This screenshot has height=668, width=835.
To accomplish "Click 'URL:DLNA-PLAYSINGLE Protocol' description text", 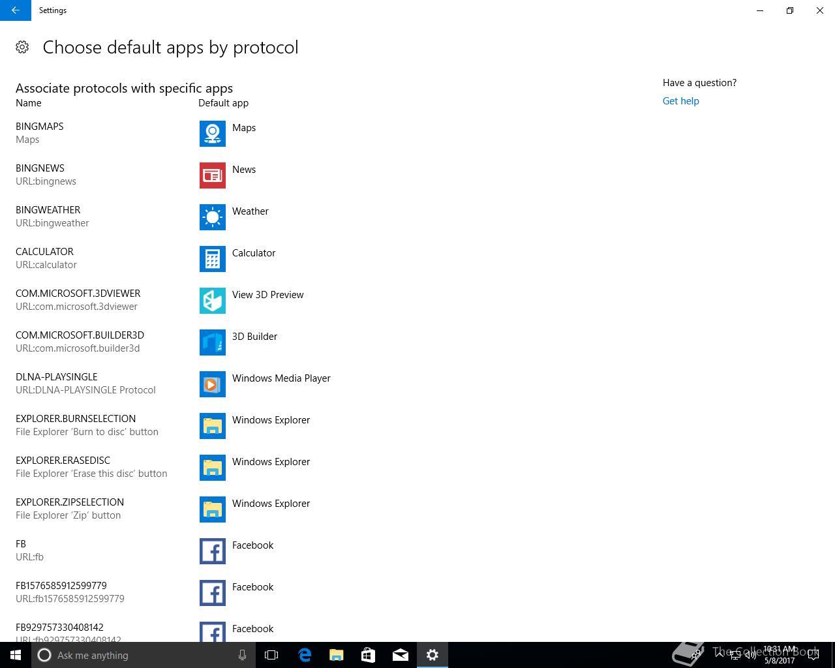I will (x=85, y=390).
